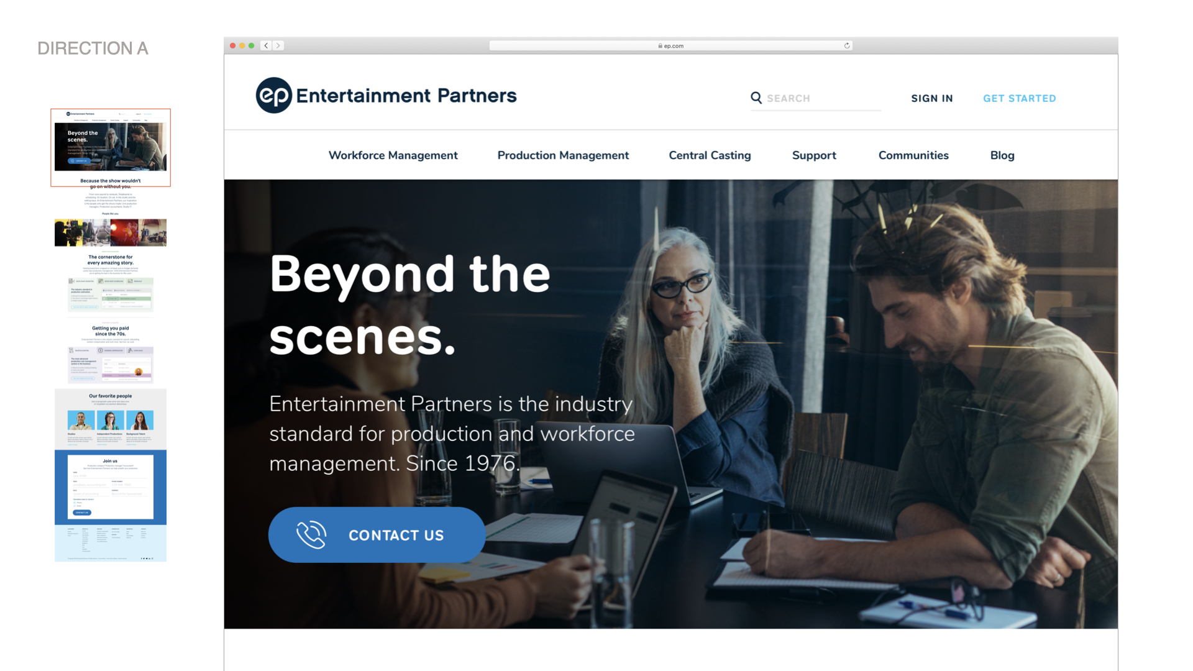Click the 'Beyond the scenes.' headline

(x=410, y=304)
